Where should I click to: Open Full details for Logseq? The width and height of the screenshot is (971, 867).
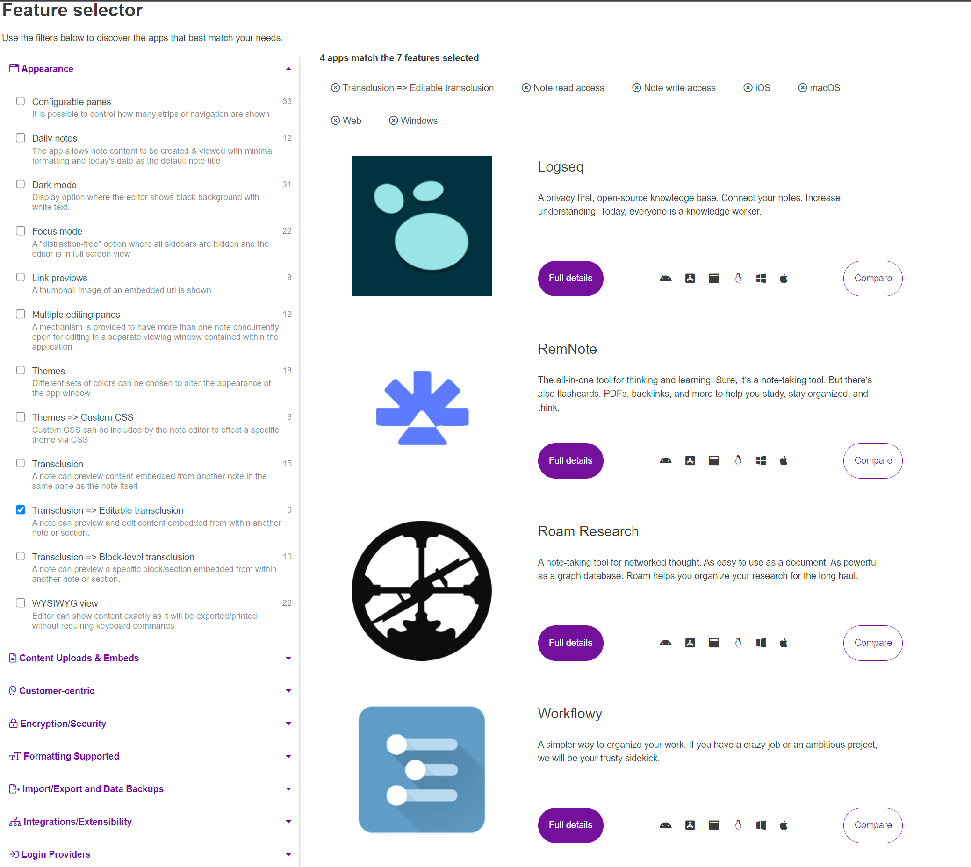click(570, 278)
